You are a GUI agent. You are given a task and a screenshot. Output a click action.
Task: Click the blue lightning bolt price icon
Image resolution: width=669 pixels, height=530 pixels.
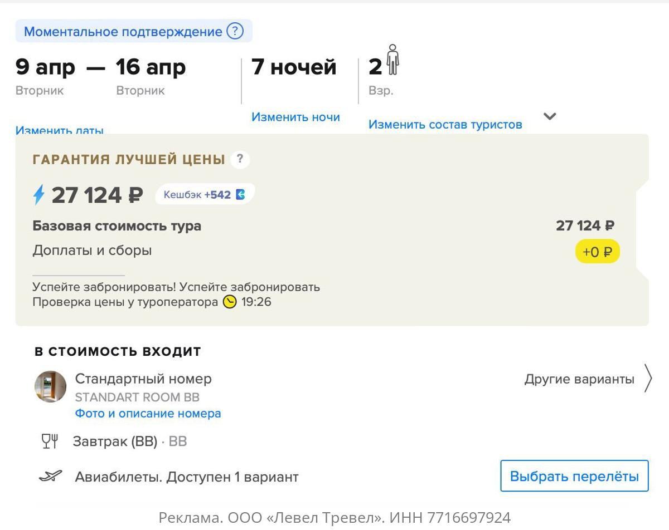[x=38, y=195]
